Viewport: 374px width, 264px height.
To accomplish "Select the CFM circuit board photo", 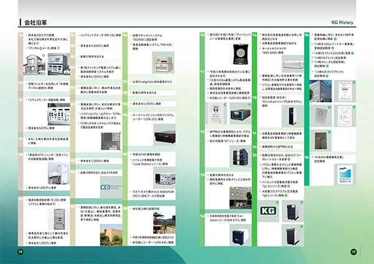I will click(111, 141).
